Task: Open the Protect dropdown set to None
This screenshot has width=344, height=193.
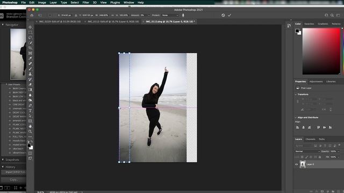Action: point(170,16)
